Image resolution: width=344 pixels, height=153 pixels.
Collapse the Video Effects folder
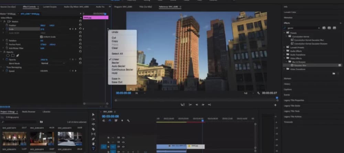[x=284, y=58]
